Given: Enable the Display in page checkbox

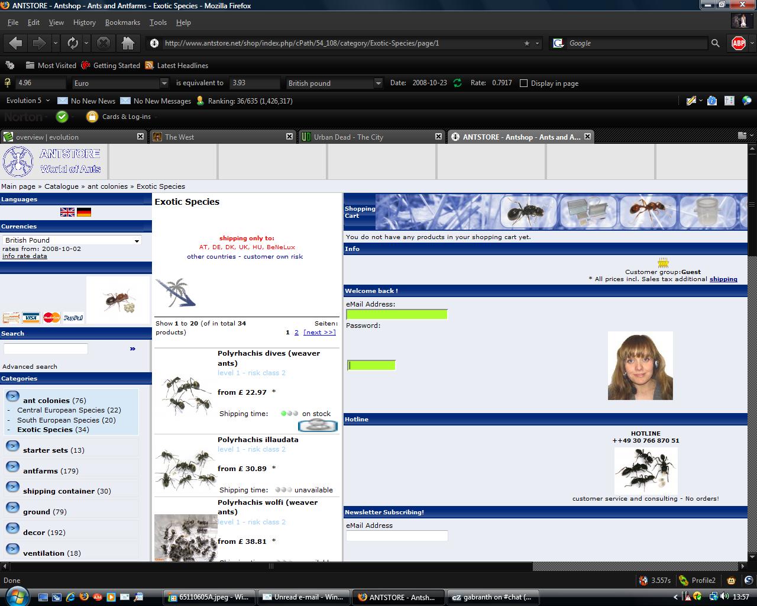Looking at the screenshot, I should tap(523, 83).
